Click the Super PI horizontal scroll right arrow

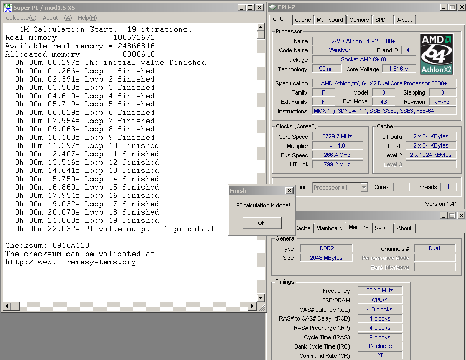click(x=252, y=306)
